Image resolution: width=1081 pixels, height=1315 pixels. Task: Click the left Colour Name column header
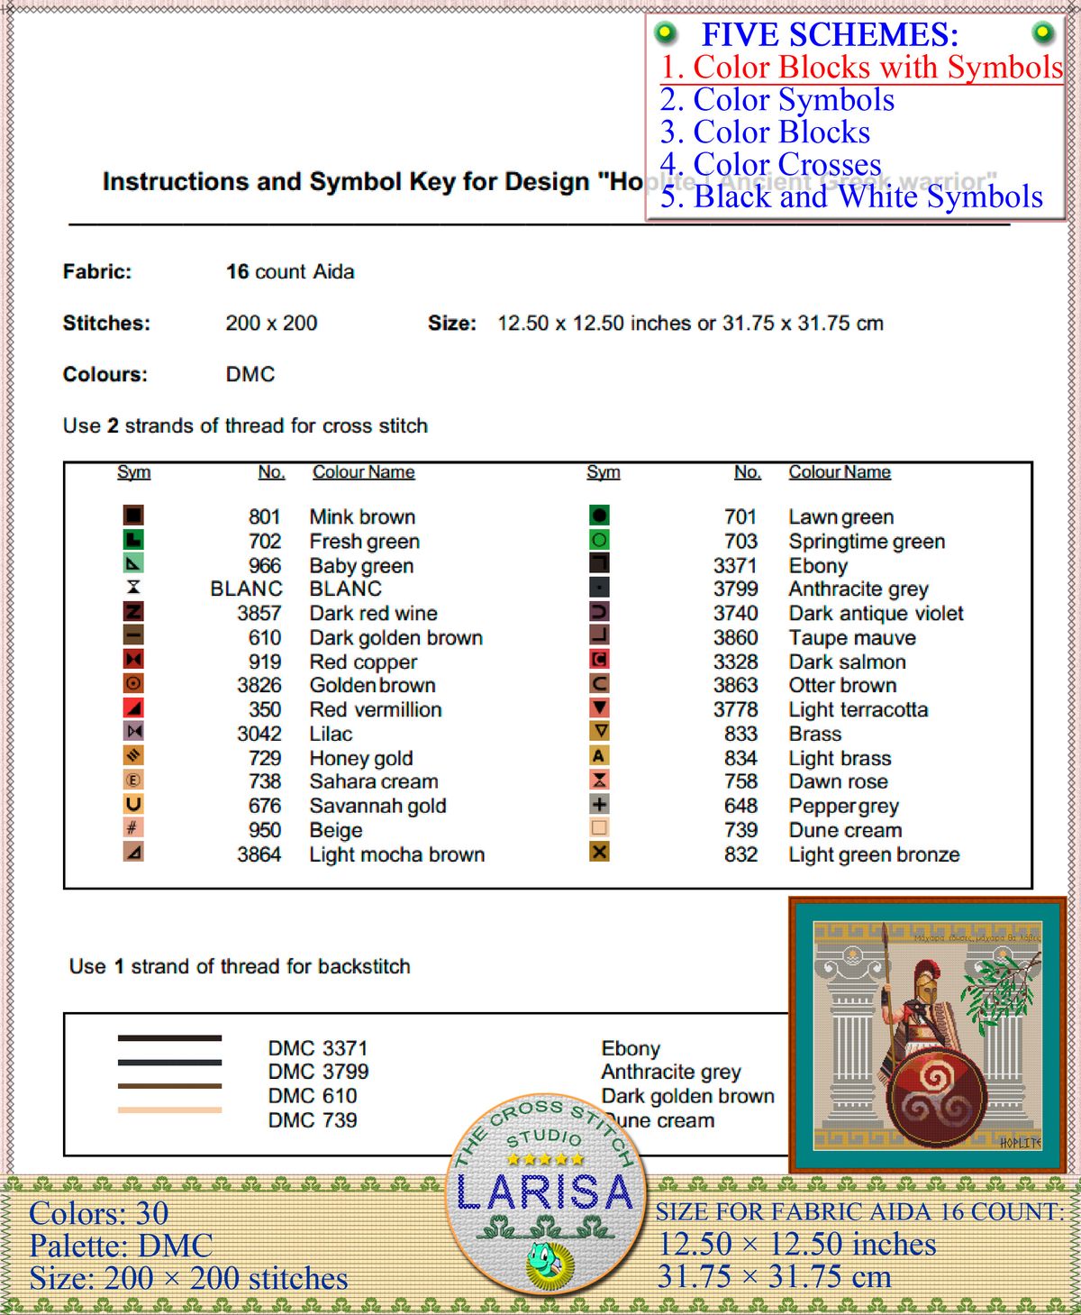(x=364, y=472)
